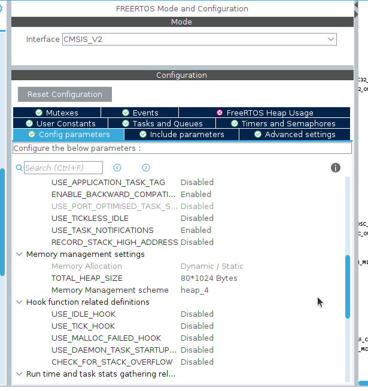
Task: Click green check icon on Tasks and Queues
Action: click(126, 123)
